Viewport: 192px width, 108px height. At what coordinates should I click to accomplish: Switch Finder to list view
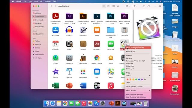(x=109, y=6)
